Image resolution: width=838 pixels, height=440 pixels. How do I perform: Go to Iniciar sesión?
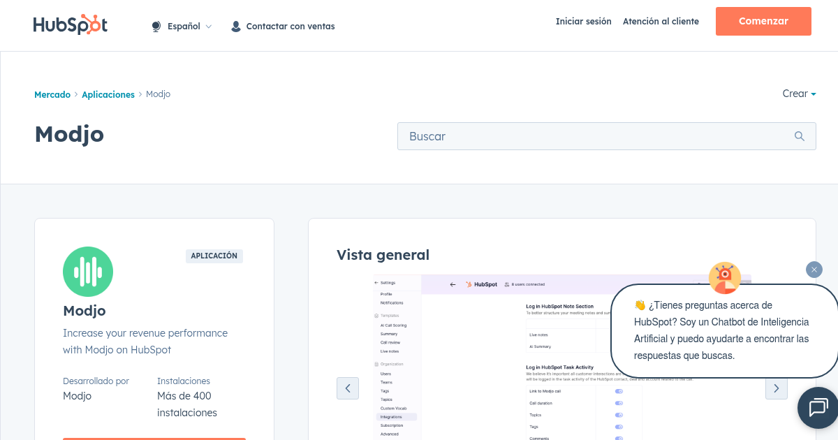point(584,22)
